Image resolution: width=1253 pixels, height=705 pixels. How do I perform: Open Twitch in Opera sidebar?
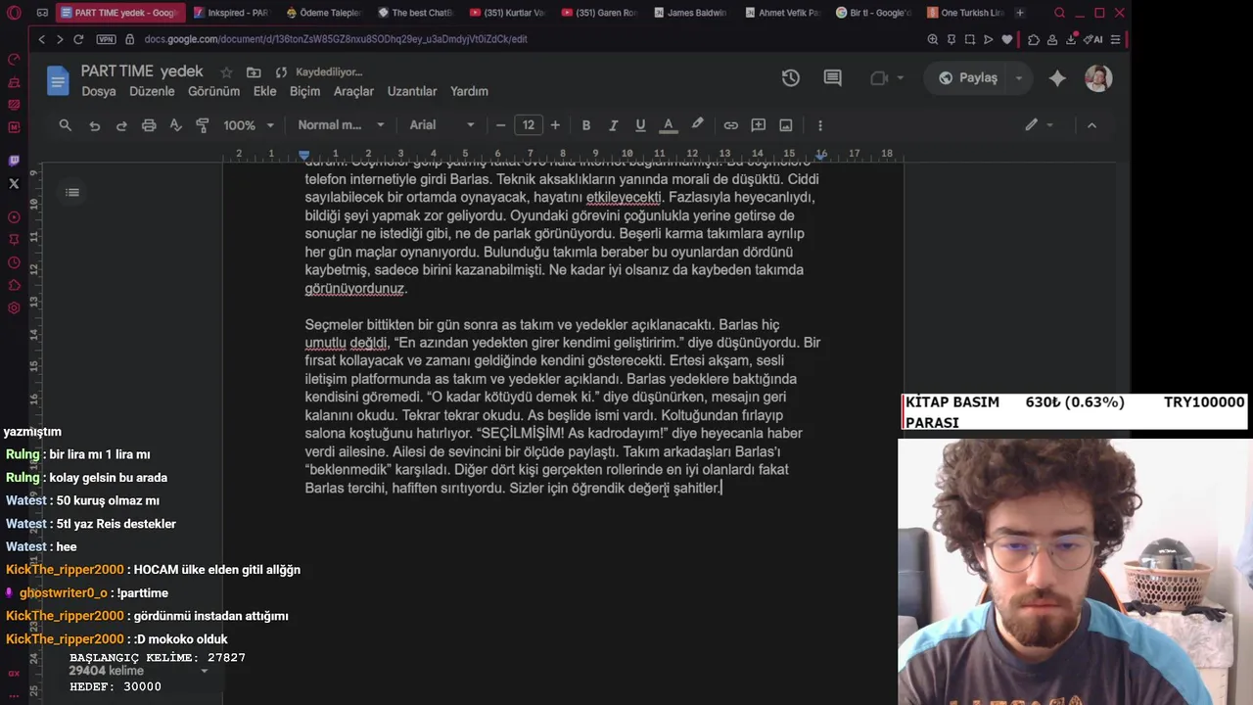[14, 161]
